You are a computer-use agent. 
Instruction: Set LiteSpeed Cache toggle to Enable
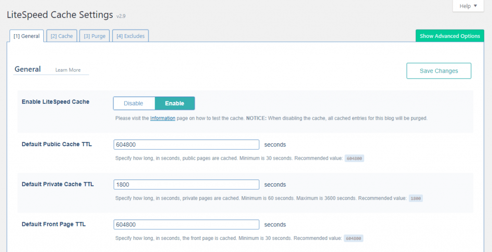coord(175,103)
